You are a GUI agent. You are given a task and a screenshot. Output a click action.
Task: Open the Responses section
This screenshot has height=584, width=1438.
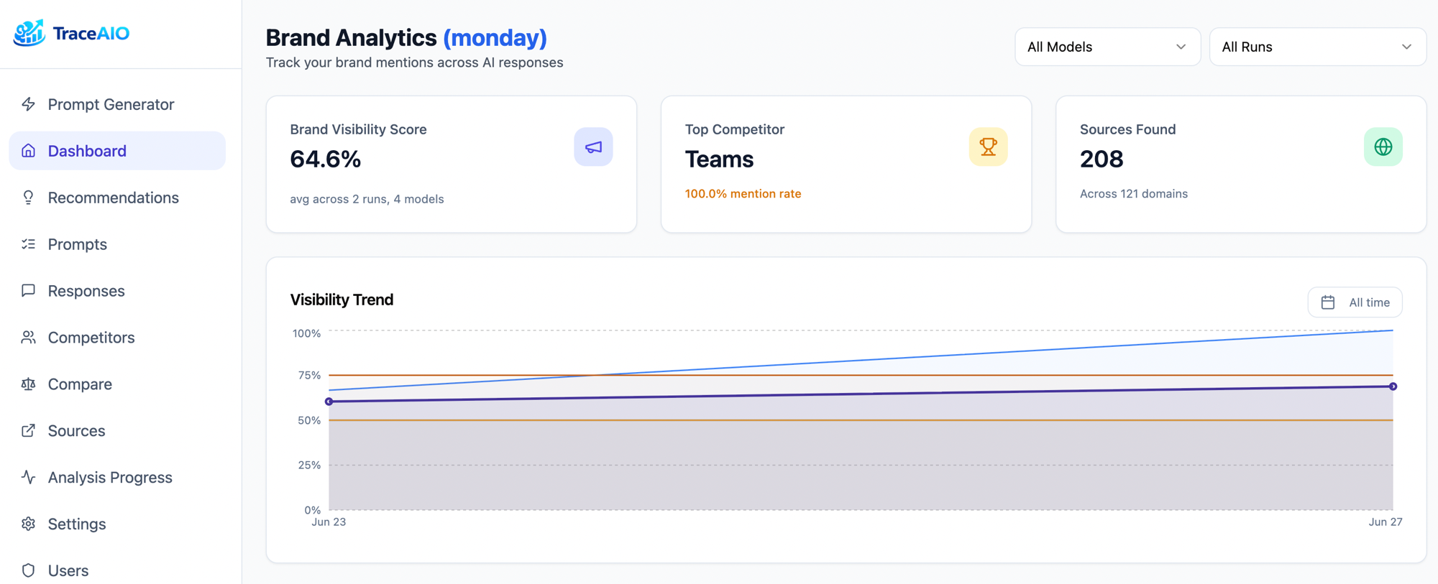(117, 291)
